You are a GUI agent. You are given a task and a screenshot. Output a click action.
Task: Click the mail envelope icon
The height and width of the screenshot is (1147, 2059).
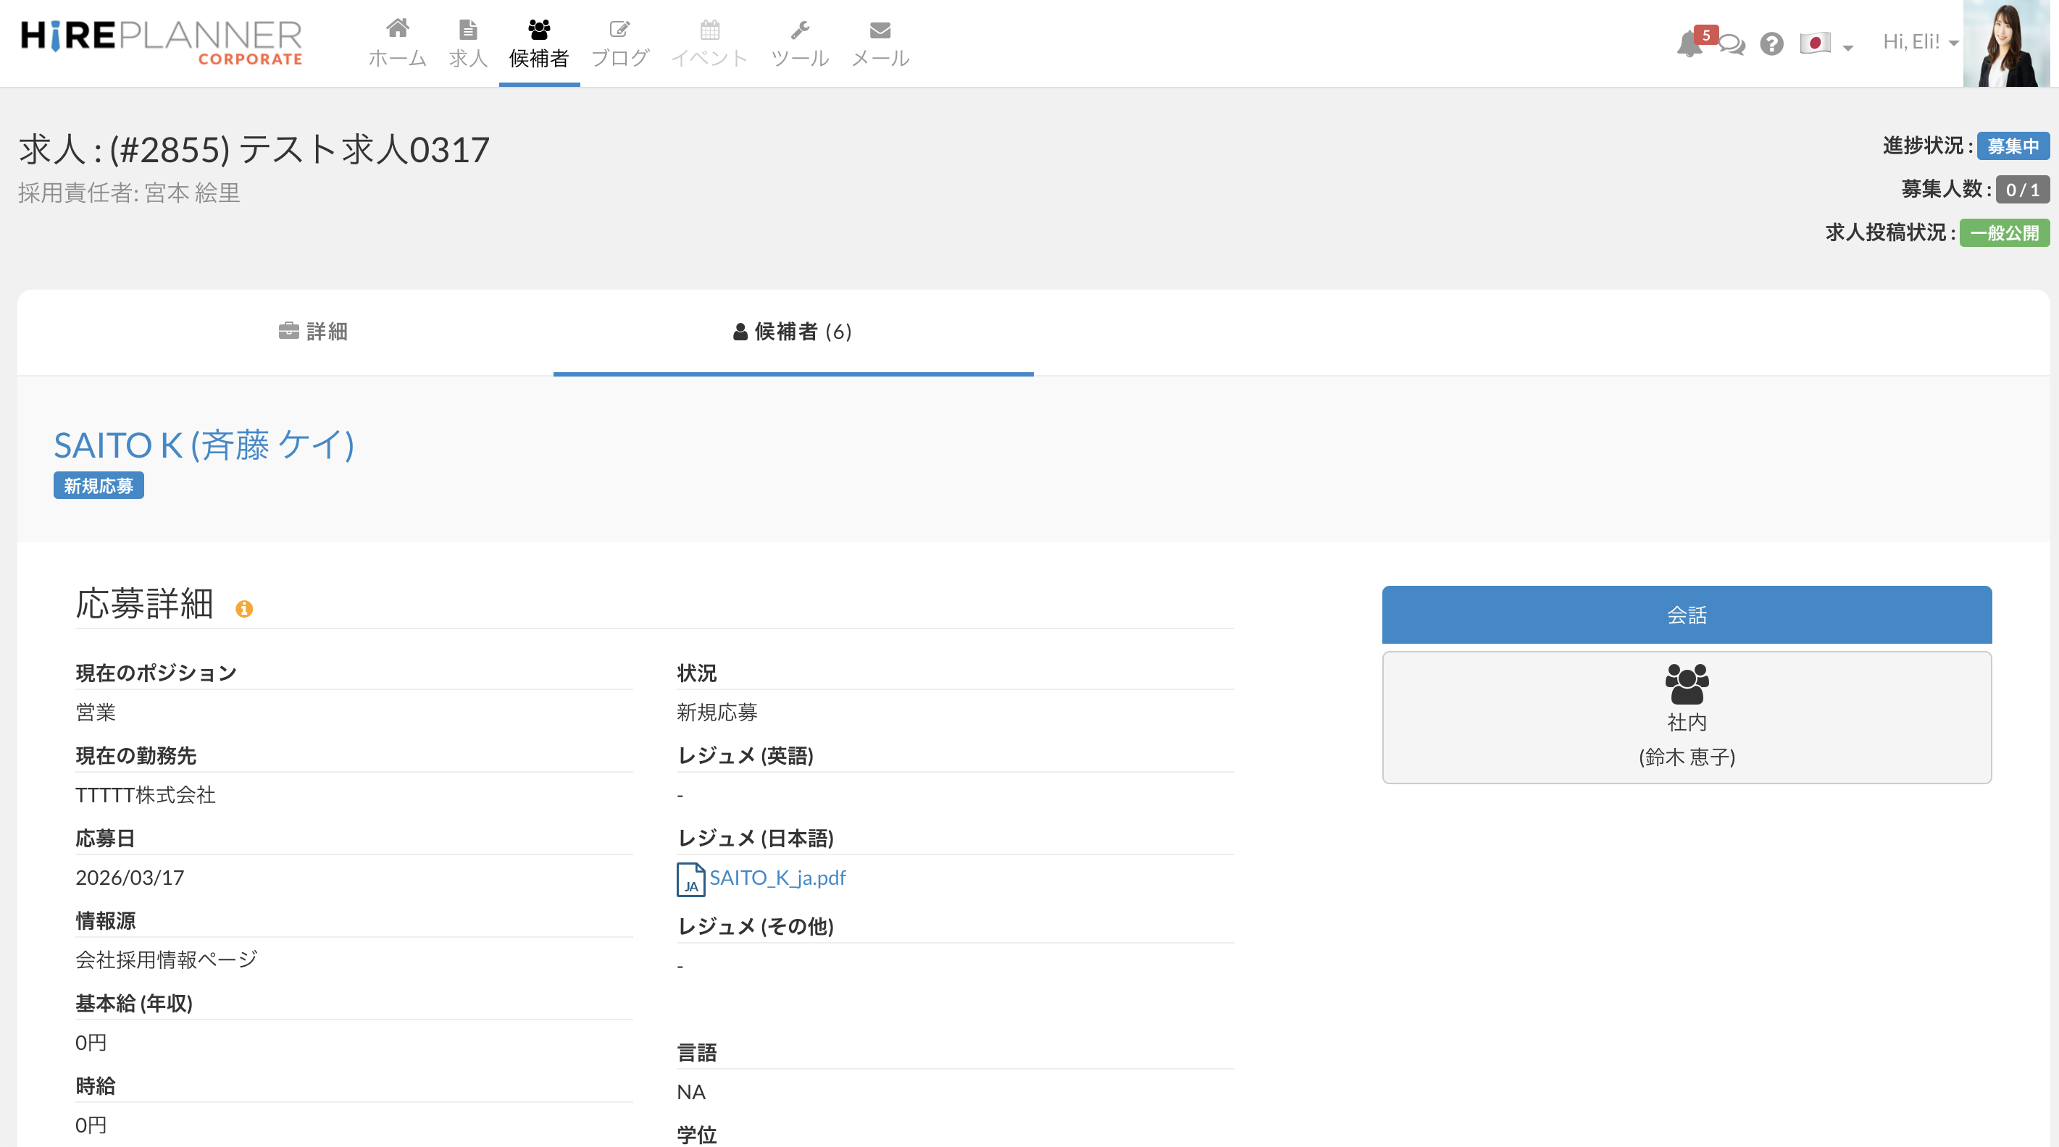(880, 30)
